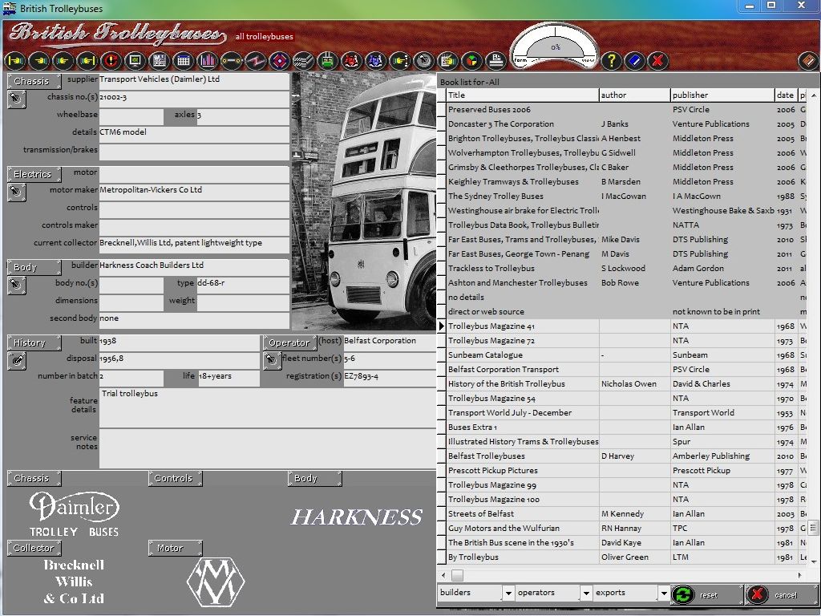Click the printer icon in toolbar
Image resolution: width=821 pixels, height=616 pixels.
point(496,60)
